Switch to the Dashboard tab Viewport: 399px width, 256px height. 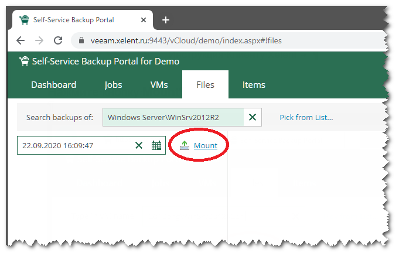(54, 85)
